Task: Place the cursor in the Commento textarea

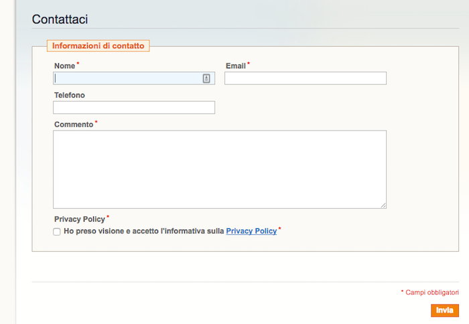Action: 220,169
